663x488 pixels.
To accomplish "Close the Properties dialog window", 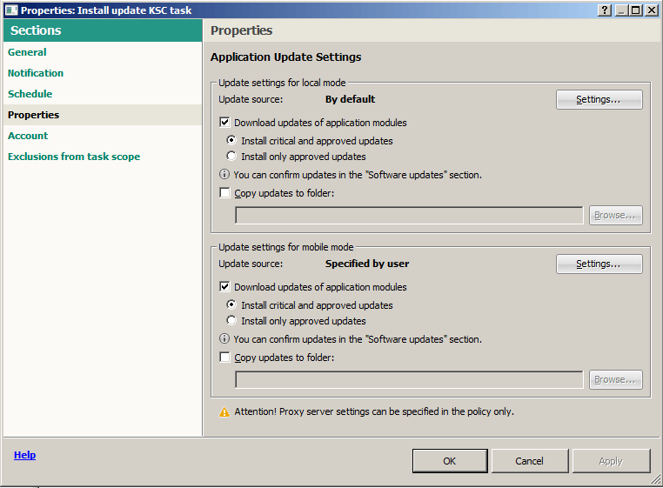I will (x=651, y=10).
